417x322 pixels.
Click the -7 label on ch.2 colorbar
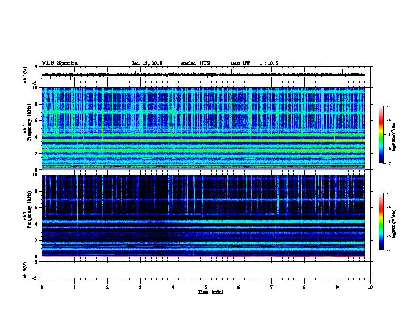point(388,250)
